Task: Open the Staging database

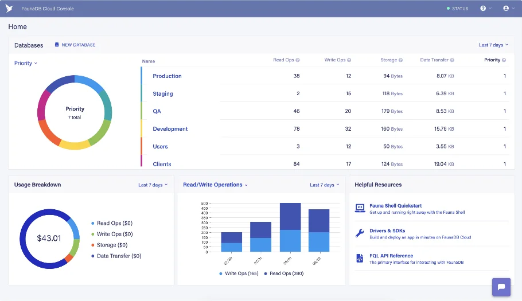Action: click(x=163, y=93)
